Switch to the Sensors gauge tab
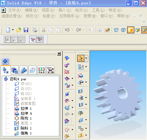 click(42, 70)
